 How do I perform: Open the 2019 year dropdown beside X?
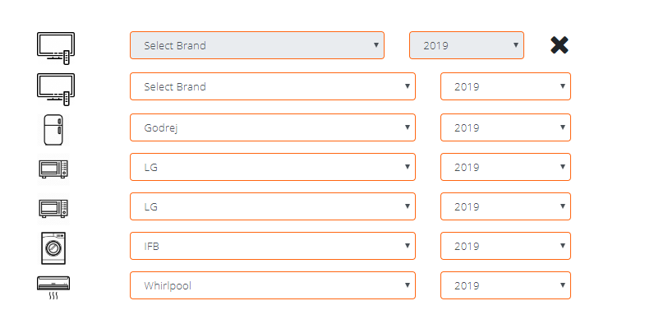click(x=467, y=45)
